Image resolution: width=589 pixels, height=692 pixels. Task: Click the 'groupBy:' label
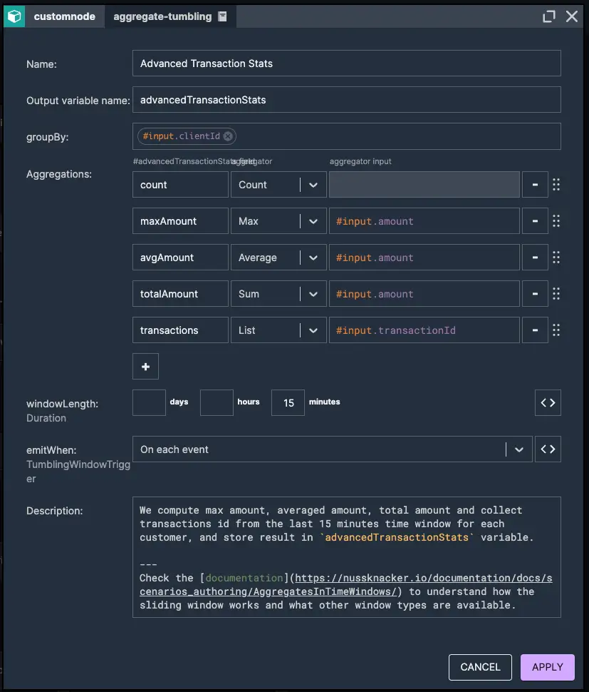(47, 137)
